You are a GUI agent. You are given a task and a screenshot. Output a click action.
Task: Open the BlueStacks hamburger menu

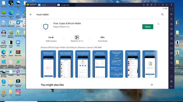tap(155, 5)
